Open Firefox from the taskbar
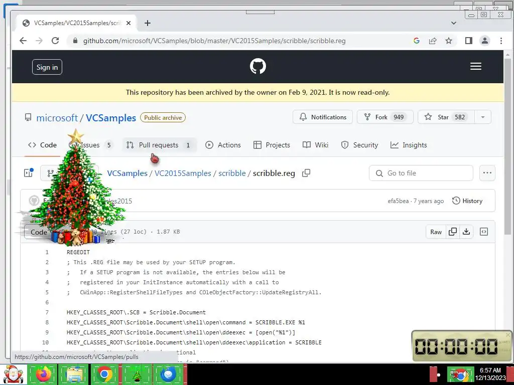Viewport: 514px width, 385px height. [x=43, y=374]
